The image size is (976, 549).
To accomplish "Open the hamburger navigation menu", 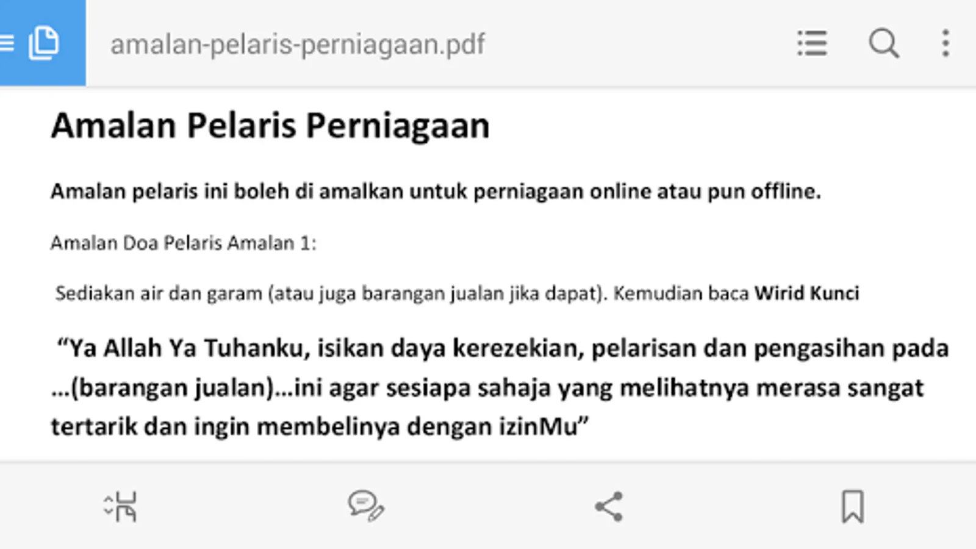I will (6, 43).
